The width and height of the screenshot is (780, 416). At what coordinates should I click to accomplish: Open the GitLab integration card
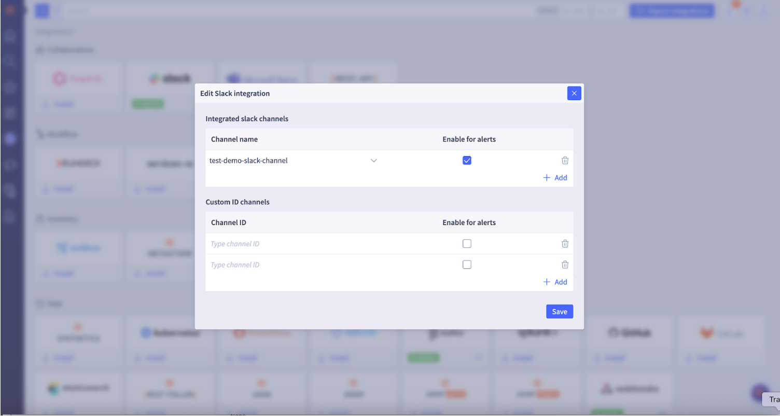[x=720, y=332]
